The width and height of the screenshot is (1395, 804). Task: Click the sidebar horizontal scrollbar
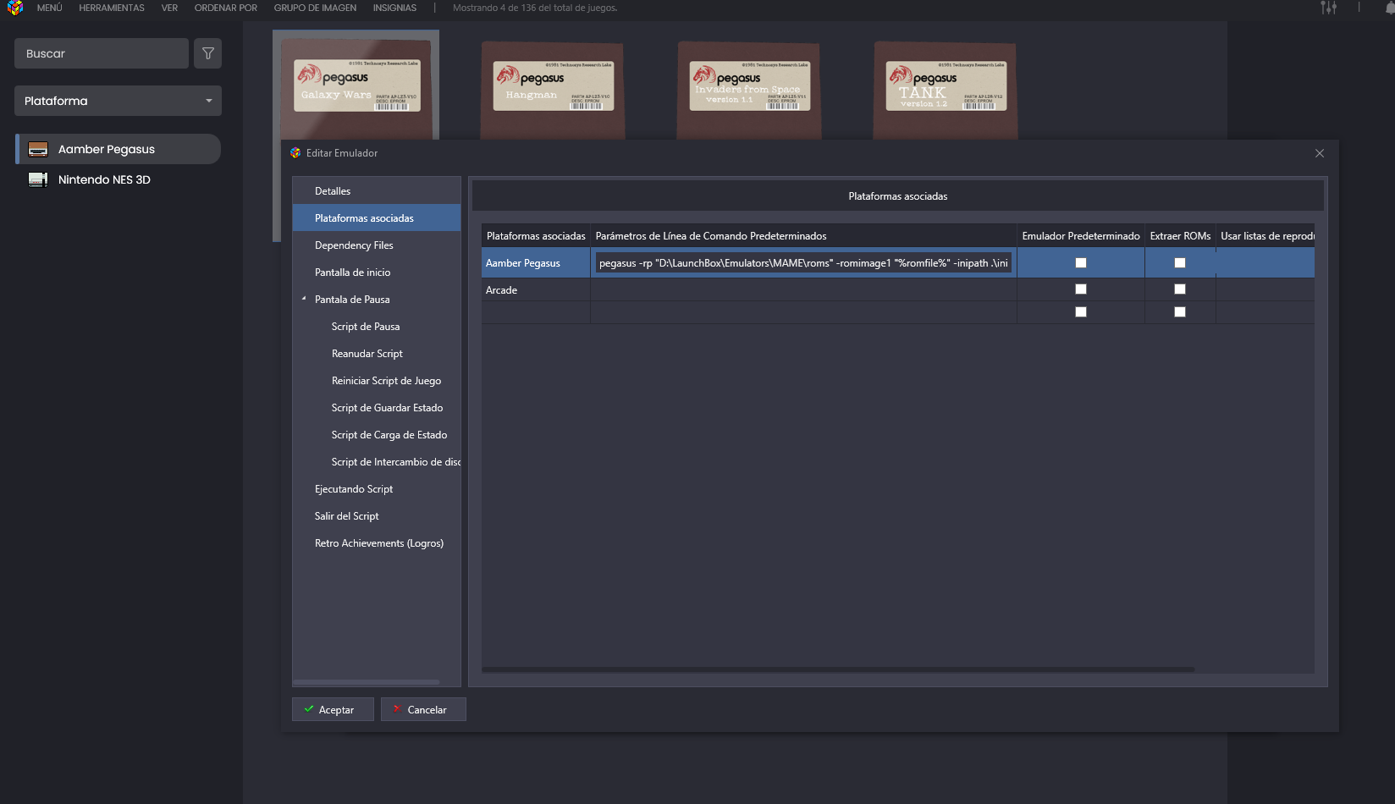[367, 682]
